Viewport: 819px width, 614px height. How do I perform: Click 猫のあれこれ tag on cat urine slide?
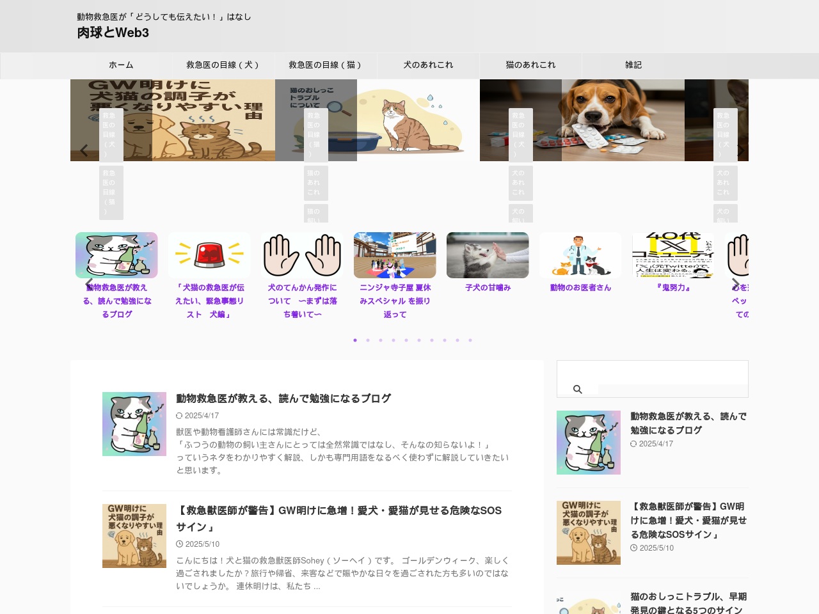tap(316, 183)
